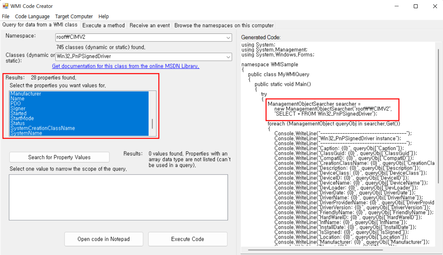443x255 pixels.
Task: Click Open code in Notepad button
Action: pos(104,239)
